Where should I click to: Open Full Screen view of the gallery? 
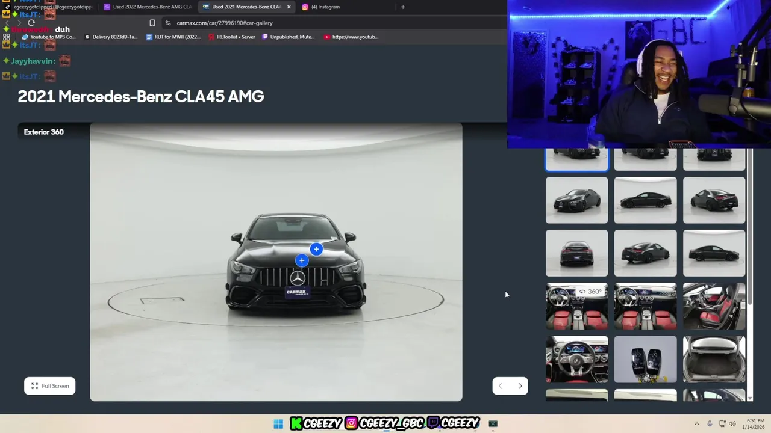tap(50, 386)
